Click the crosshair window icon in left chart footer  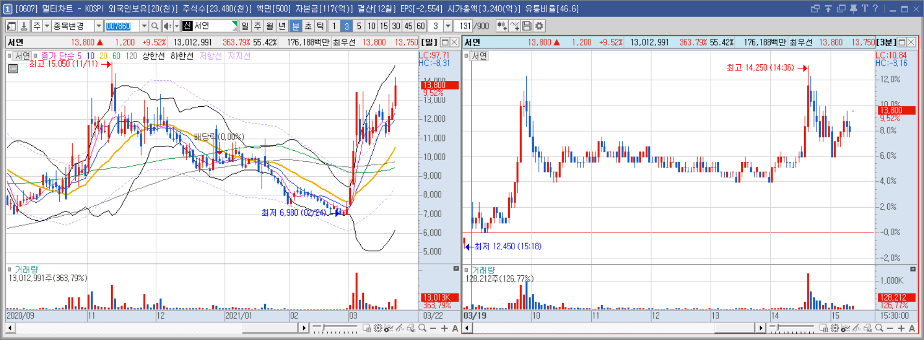(x=366, y=328)
